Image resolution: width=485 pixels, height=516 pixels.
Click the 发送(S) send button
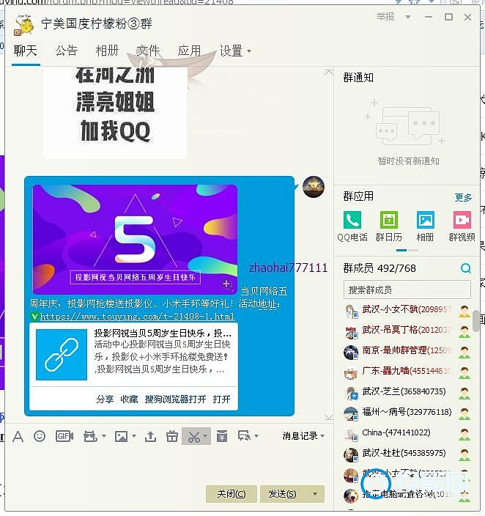(x=283, y=494)
